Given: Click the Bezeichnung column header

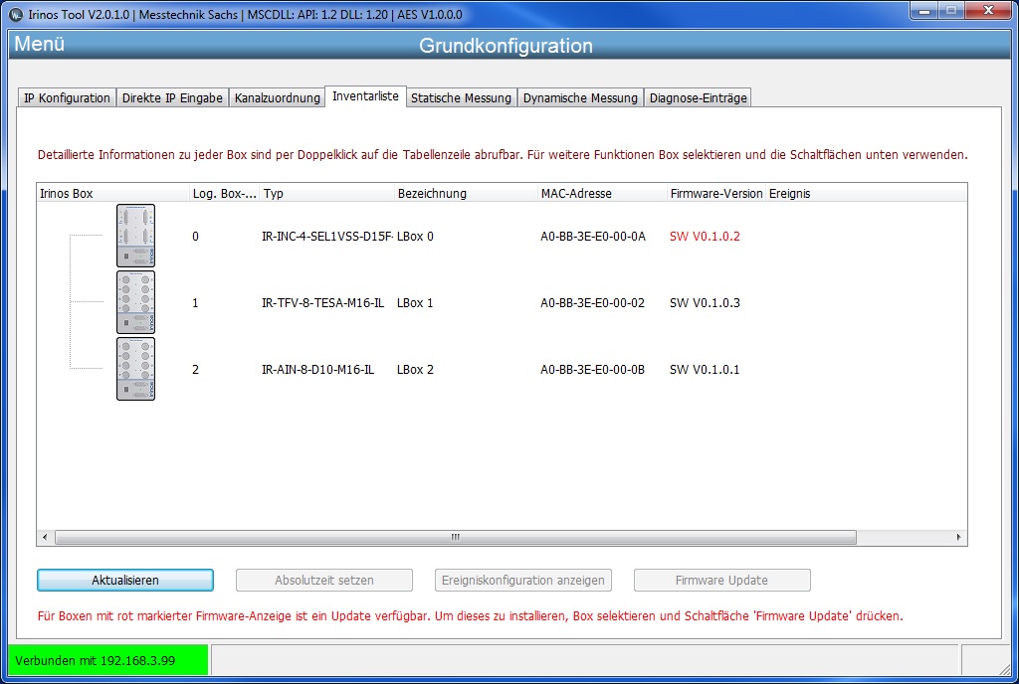Looking at the screenshot, I should click(x=466, y=194).
